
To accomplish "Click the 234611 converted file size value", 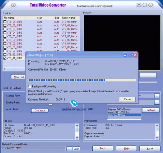I will [x=53, y=70].
